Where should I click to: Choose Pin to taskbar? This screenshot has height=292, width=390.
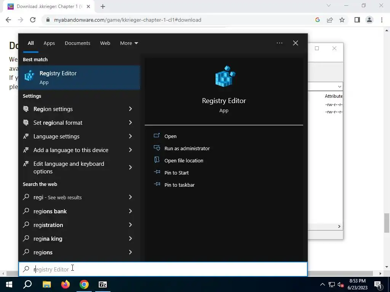click(x=179, y=185)
